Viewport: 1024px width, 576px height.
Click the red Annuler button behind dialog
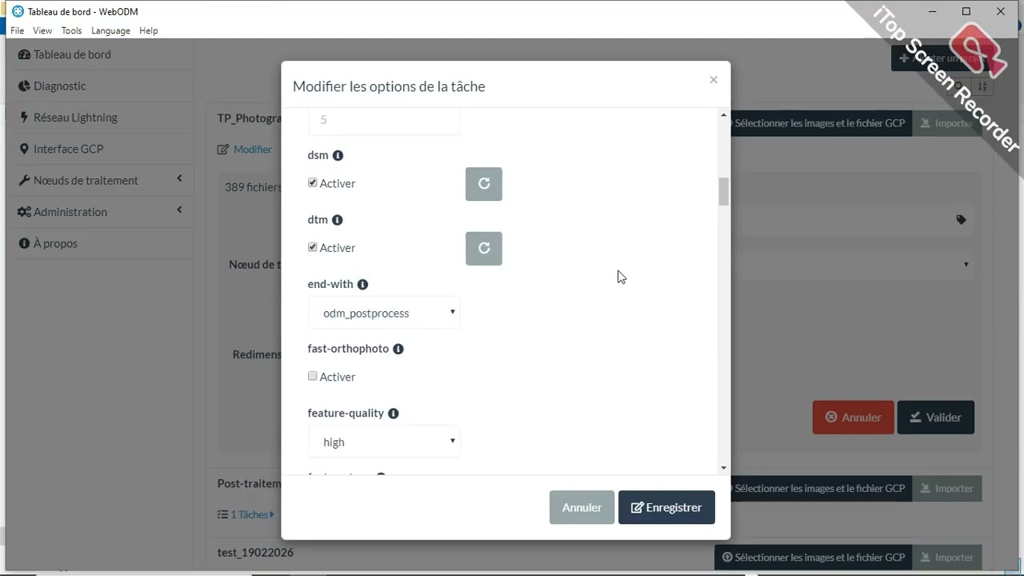(854, 418)
